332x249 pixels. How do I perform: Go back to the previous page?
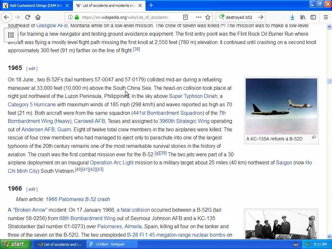pyautogui.click(x=6, y=17)
